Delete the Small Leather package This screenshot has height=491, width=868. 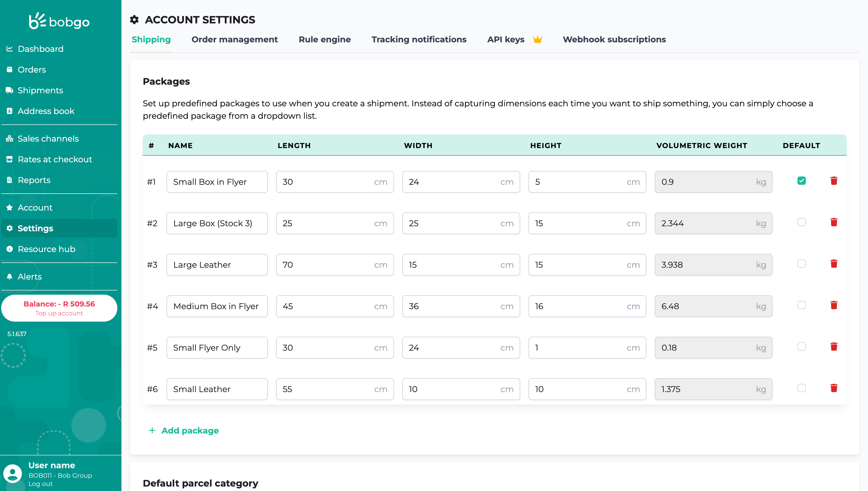coord(834,388)
